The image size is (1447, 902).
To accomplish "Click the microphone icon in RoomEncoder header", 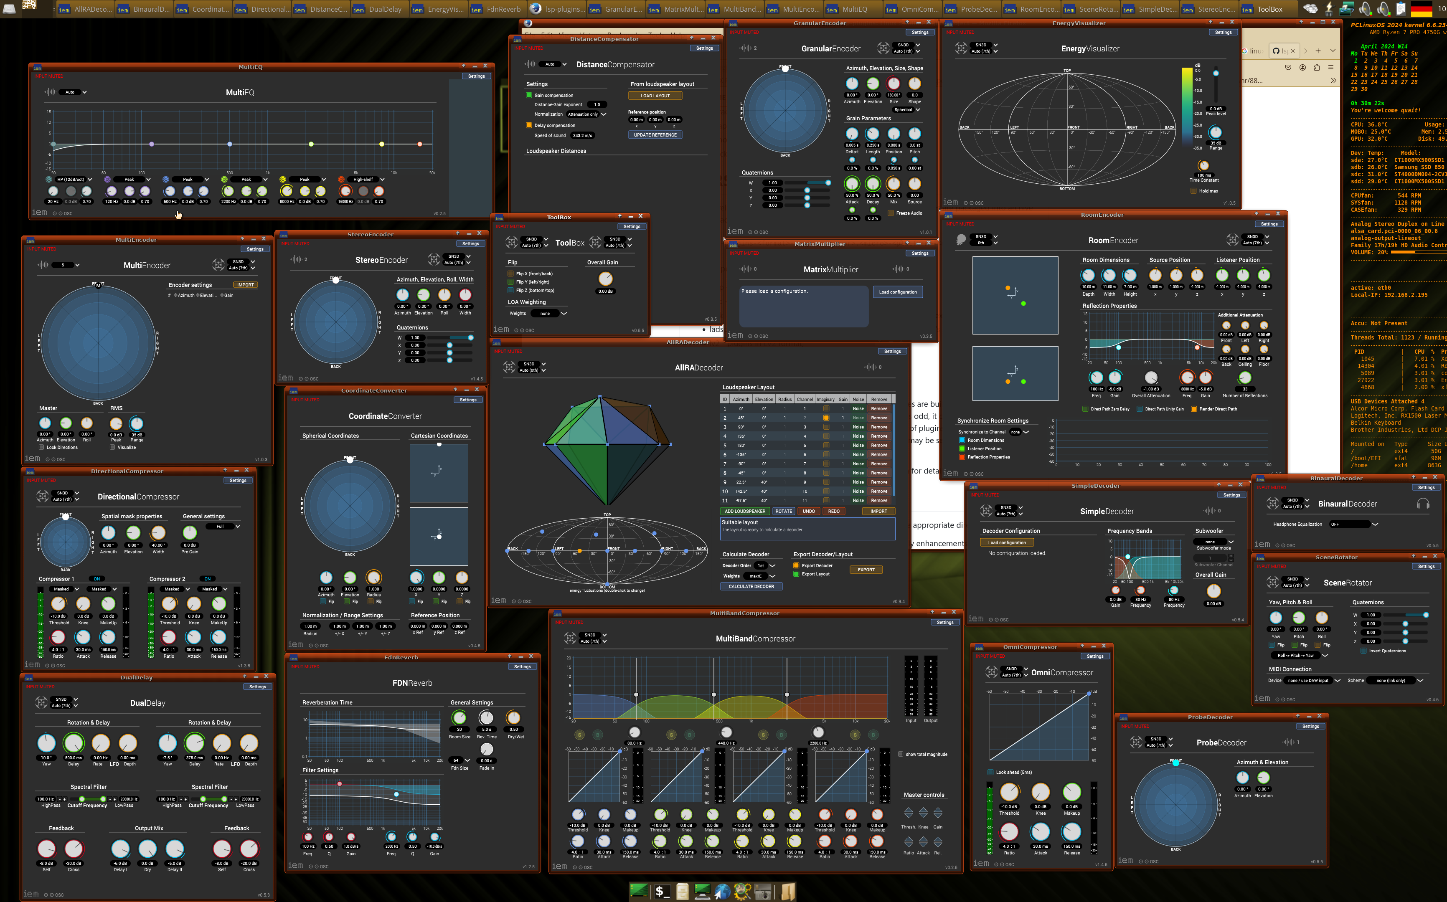I will (x=961, y=240).
